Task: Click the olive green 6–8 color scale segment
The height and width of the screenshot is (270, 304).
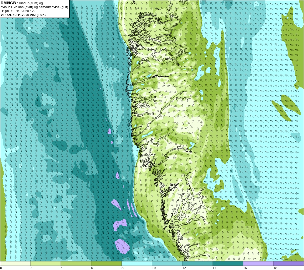Action: tap(106, 264)
